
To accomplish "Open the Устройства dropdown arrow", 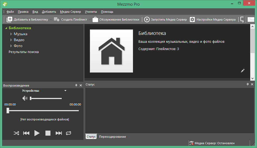I will pos(65,91).
